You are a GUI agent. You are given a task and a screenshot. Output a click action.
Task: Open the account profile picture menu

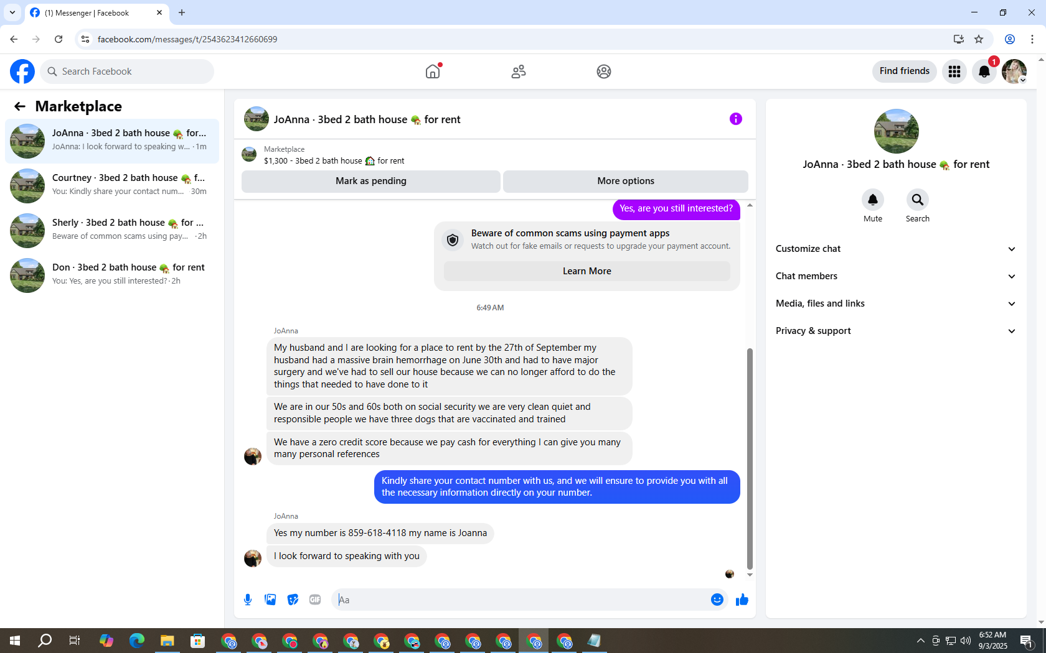pyautogui.click(x=1014, y=72)
